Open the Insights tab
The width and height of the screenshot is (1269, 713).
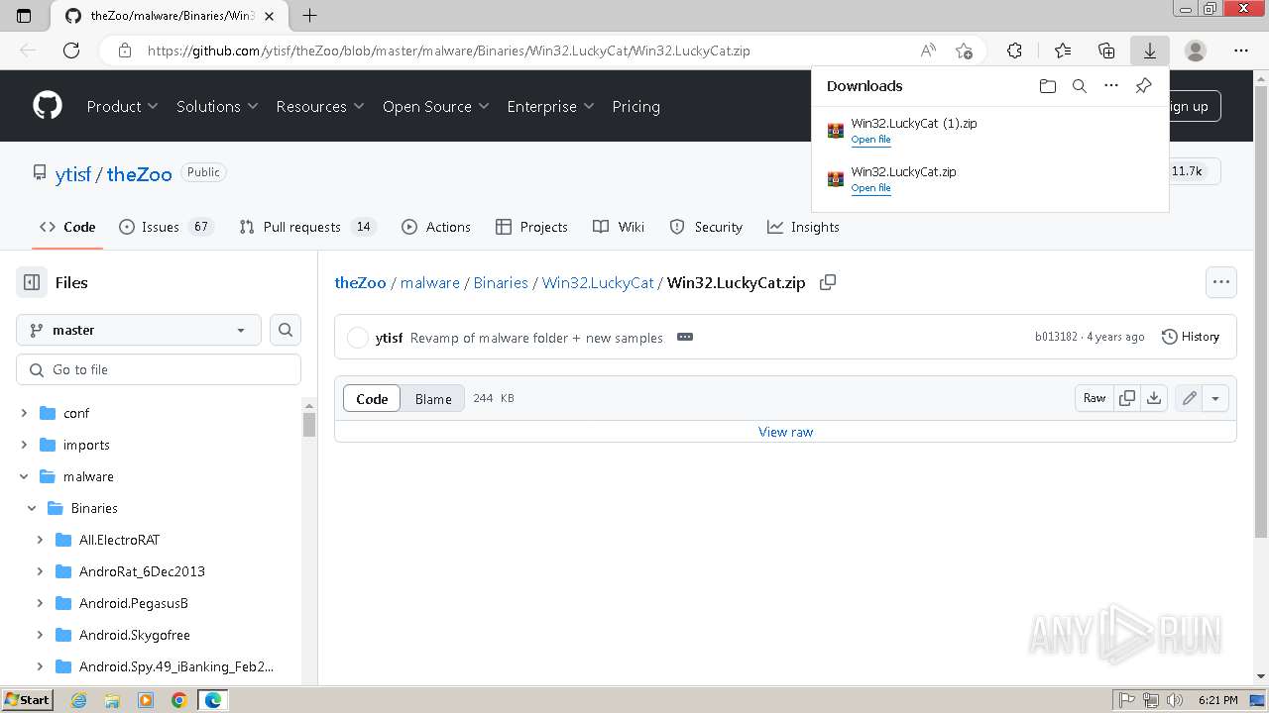pos(803,227)
